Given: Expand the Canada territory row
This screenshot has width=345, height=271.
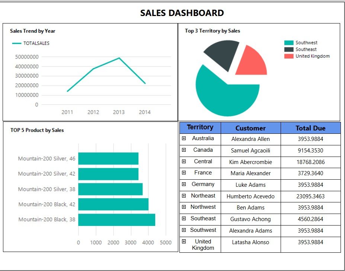Looking at the screenshot, I should click(x=183, y=150).
